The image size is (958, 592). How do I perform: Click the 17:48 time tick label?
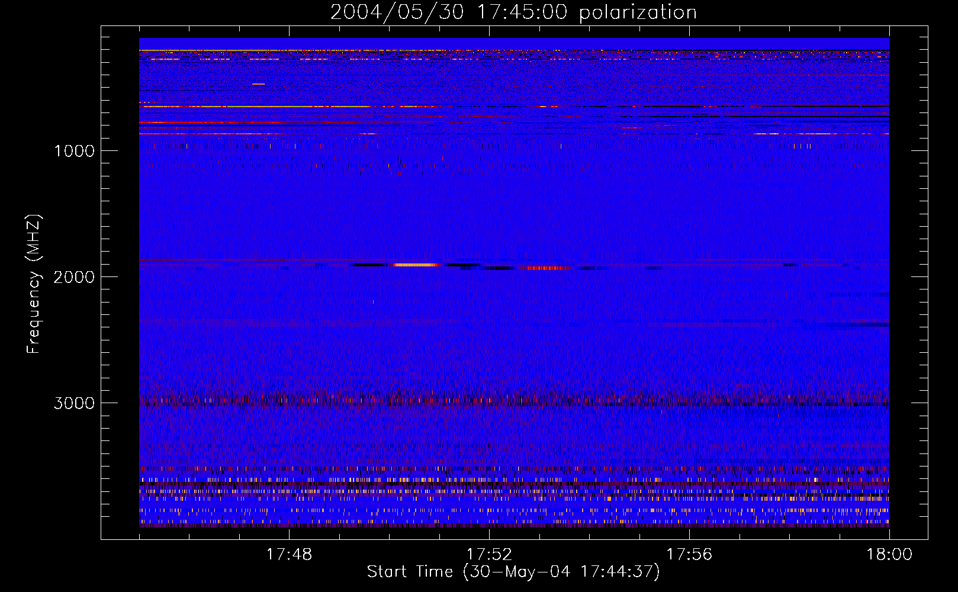point(289,555)
